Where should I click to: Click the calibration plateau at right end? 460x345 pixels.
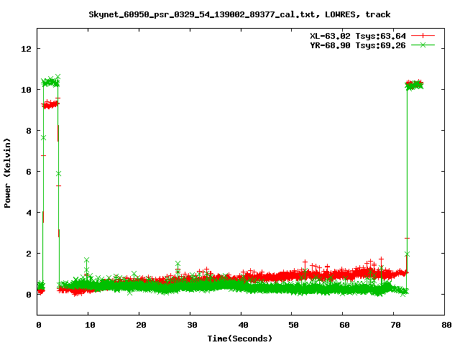(x=415, y=85)
